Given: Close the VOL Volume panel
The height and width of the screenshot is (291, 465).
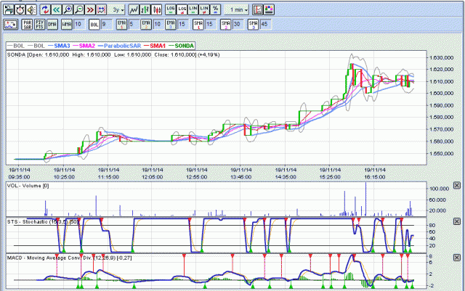Looking at the screenshot, I should (456, 186).
